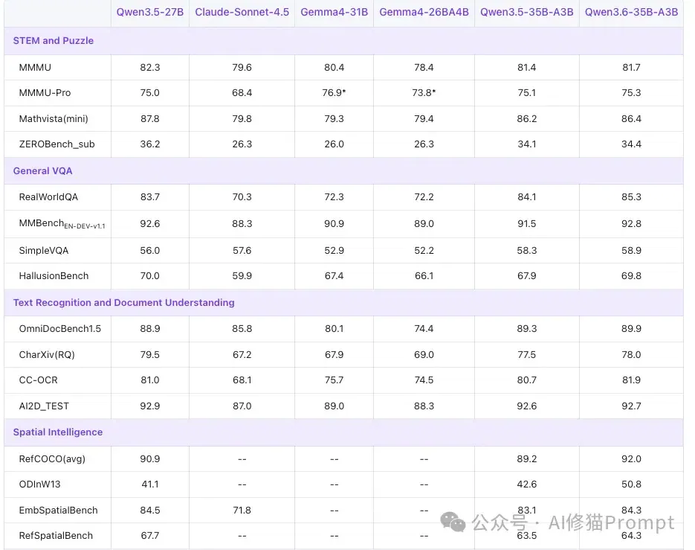Click the Gemma4-31B column header
This screenshot has width=695, height=550.
coord(334,12)
